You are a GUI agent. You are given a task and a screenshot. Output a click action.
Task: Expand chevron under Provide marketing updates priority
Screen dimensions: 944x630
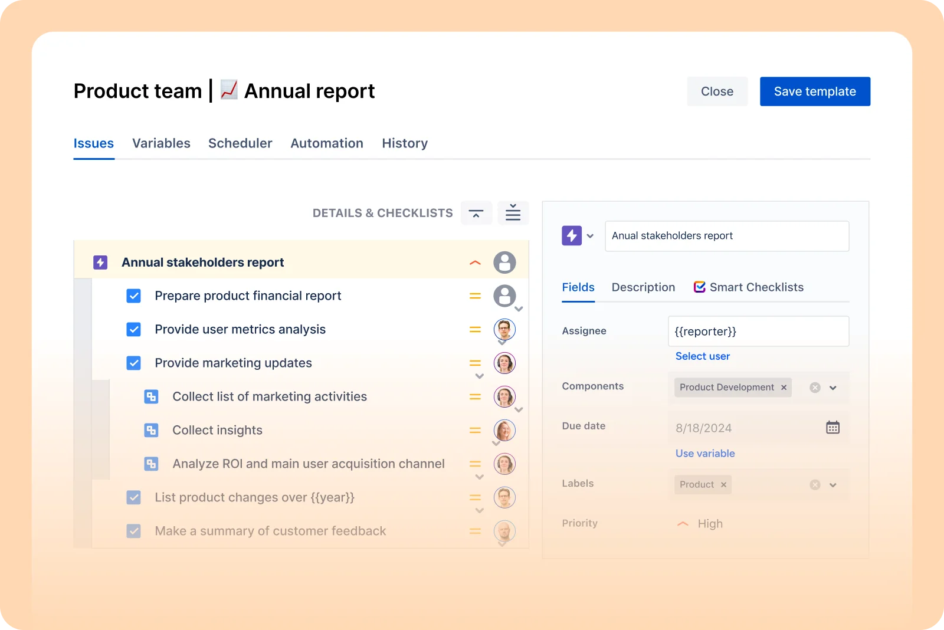pyautogui.click(x=479, y=376)
